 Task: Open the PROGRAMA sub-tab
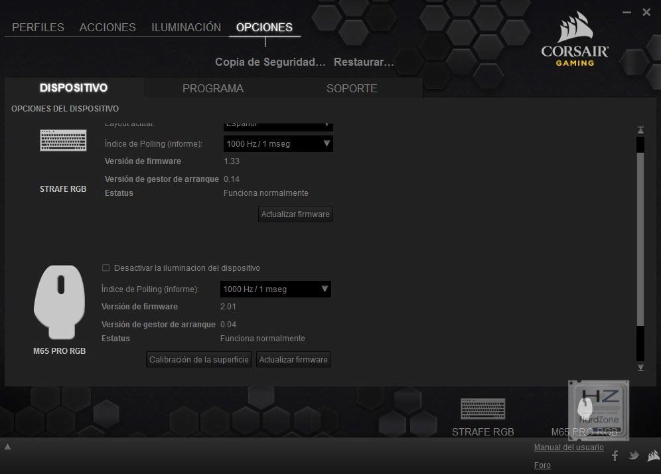click(x=213, y=88)
